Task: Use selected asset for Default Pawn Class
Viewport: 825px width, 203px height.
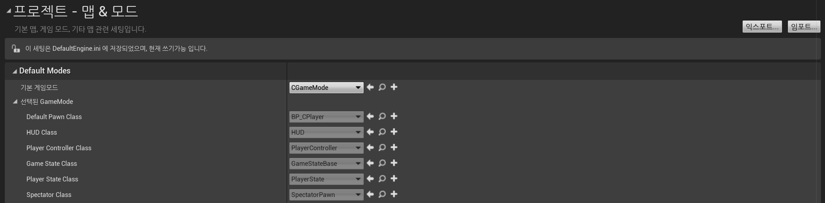Action: (370, 116)
